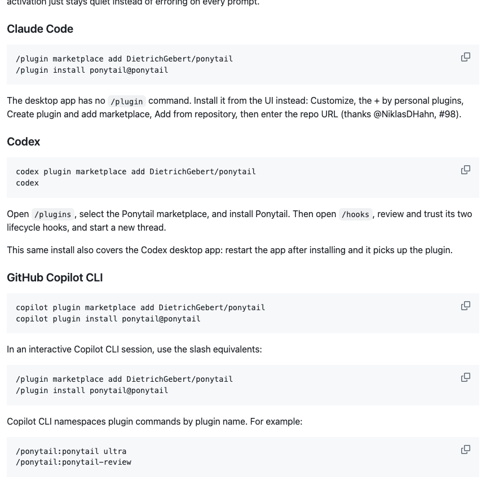This screenshot has width=486, height=485.
Task: Click the inline /hooks code snippet
Action: (x=355, y=214)
